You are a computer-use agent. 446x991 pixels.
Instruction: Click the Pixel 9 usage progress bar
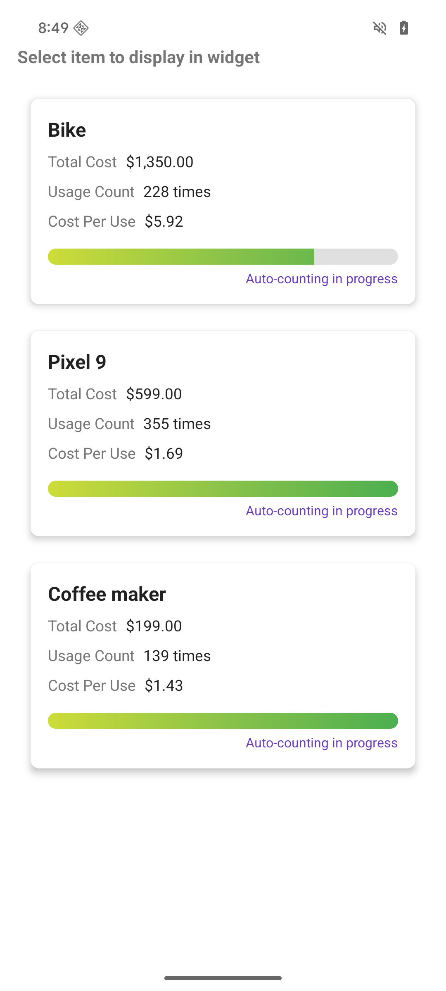point(223,488)
